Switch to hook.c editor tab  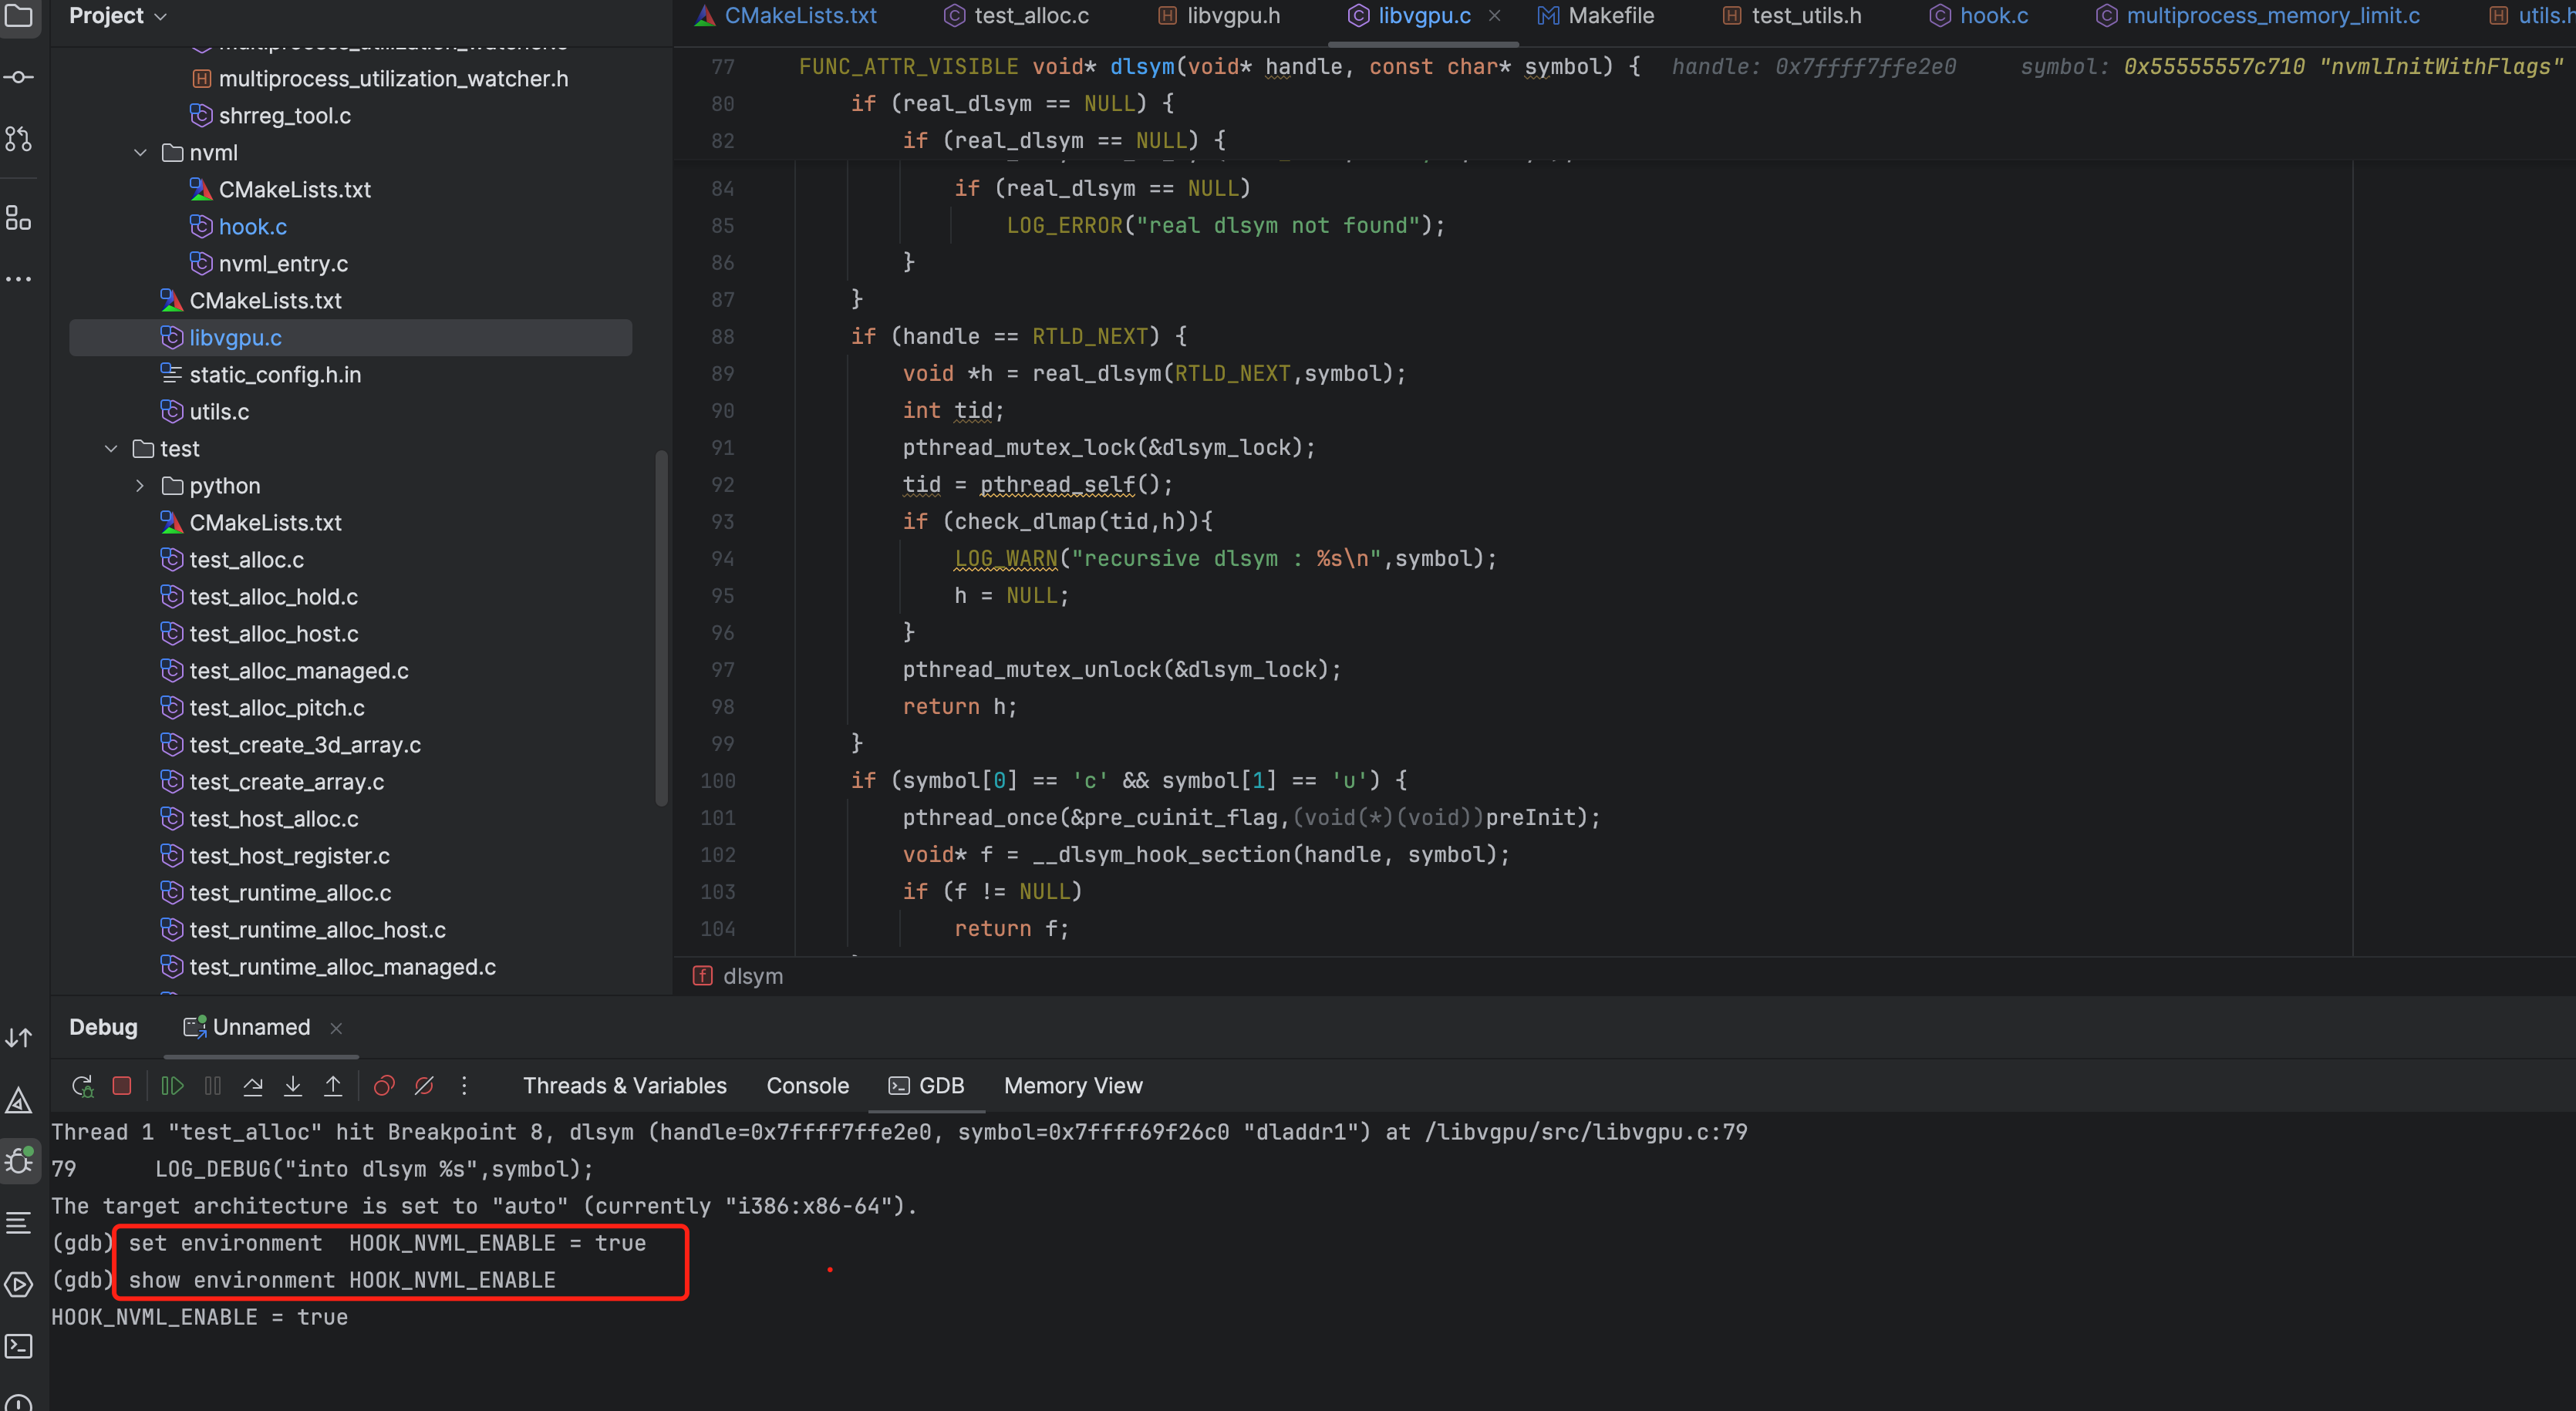pyautogui.click(x=1979, y=16)
